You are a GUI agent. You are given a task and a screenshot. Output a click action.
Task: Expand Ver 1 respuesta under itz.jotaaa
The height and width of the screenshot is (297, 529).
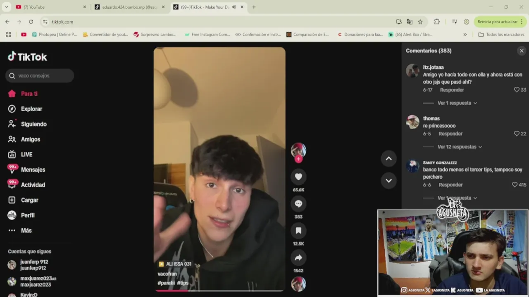(457, 103)
